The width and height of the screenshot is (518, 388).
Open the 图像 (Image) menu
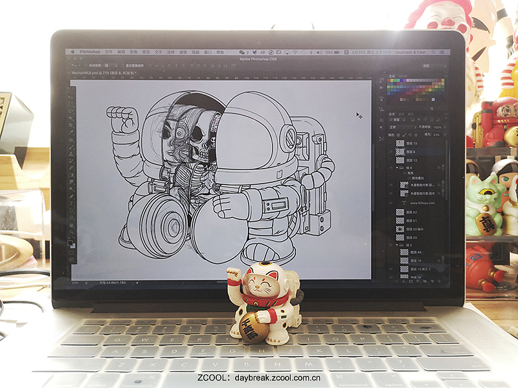[133, 52]
